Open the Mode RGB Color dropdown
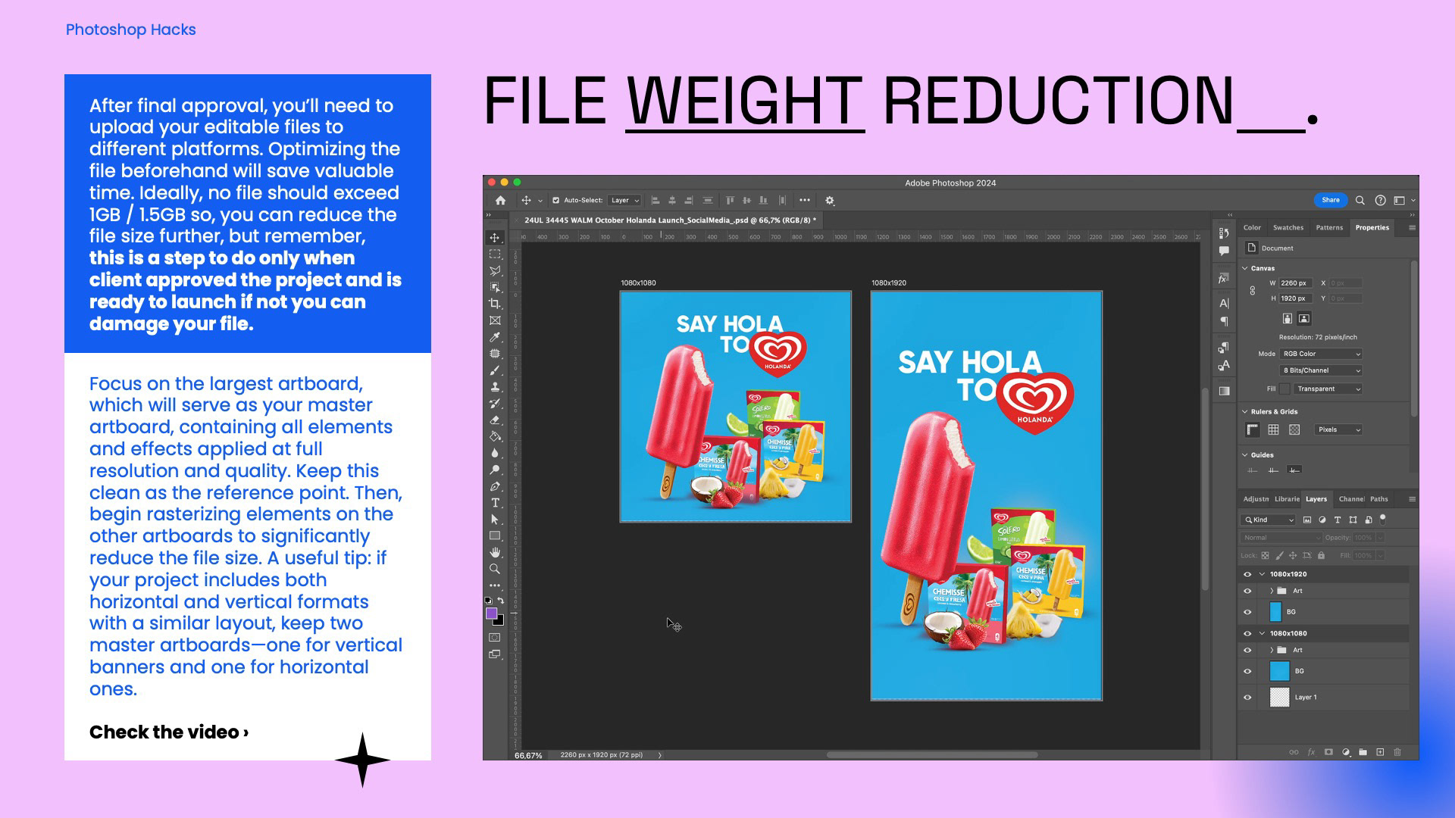This screenshot has width=1455, height=818. (1321, 354)
